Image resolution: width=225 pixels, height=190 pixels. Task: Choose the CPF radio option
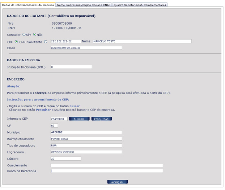(x=16, y=42)
